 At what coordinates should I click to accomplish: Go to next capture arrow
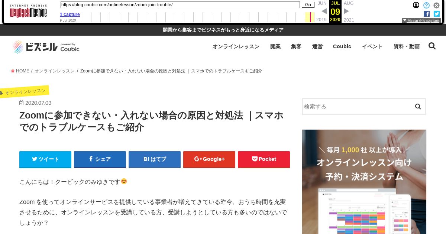click(346, 11)
